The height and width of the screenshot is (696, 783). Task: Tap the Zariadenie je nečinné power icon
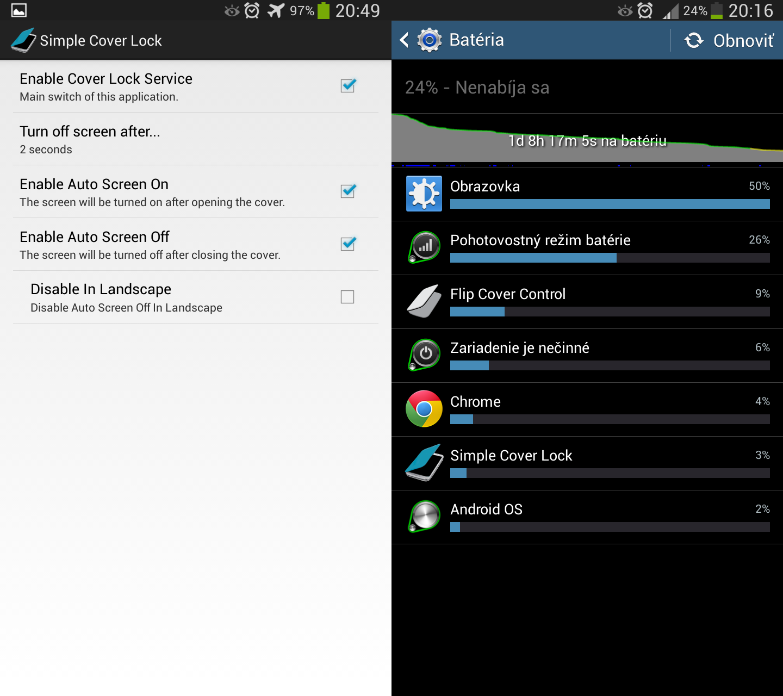(x=424, y=355)
